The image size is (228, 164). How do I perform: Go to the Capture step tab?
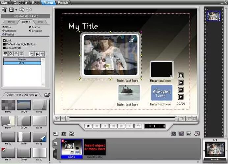20,3
